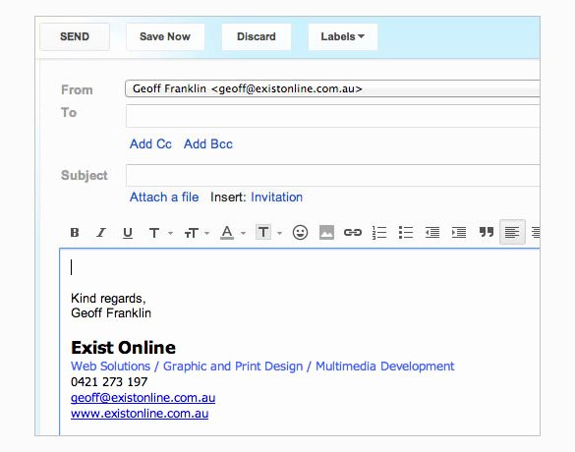
Task: Insert an image into the message
Action: (x=326, y=233)
